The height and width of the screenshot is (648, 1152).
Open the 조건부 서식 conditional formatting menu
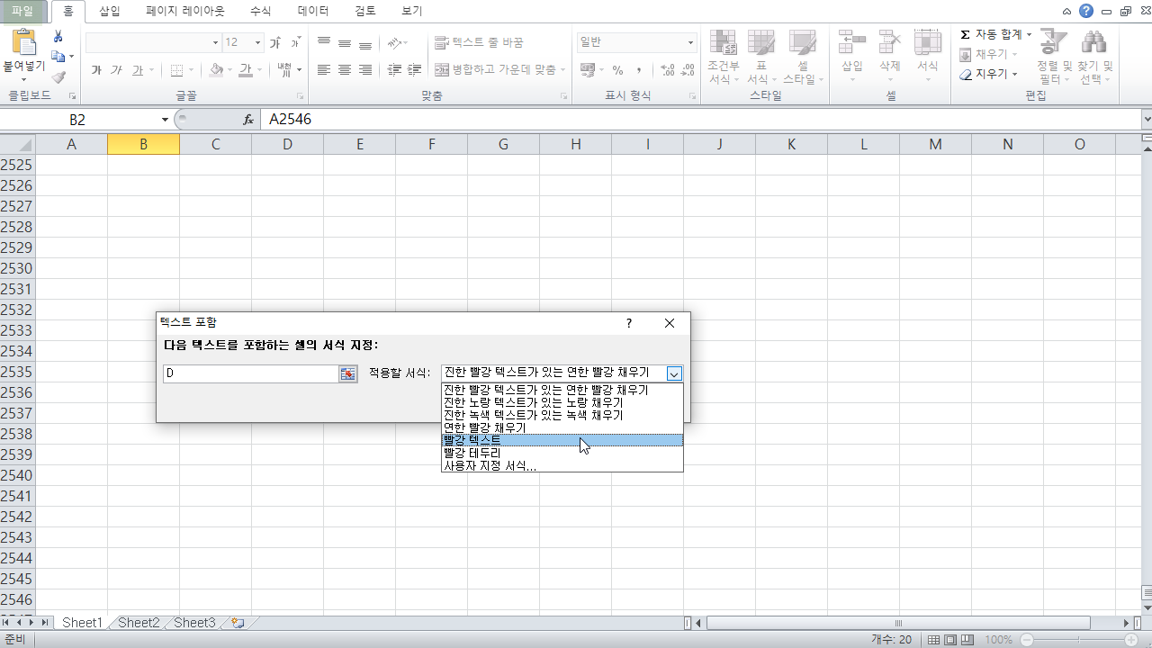[723, 57]
